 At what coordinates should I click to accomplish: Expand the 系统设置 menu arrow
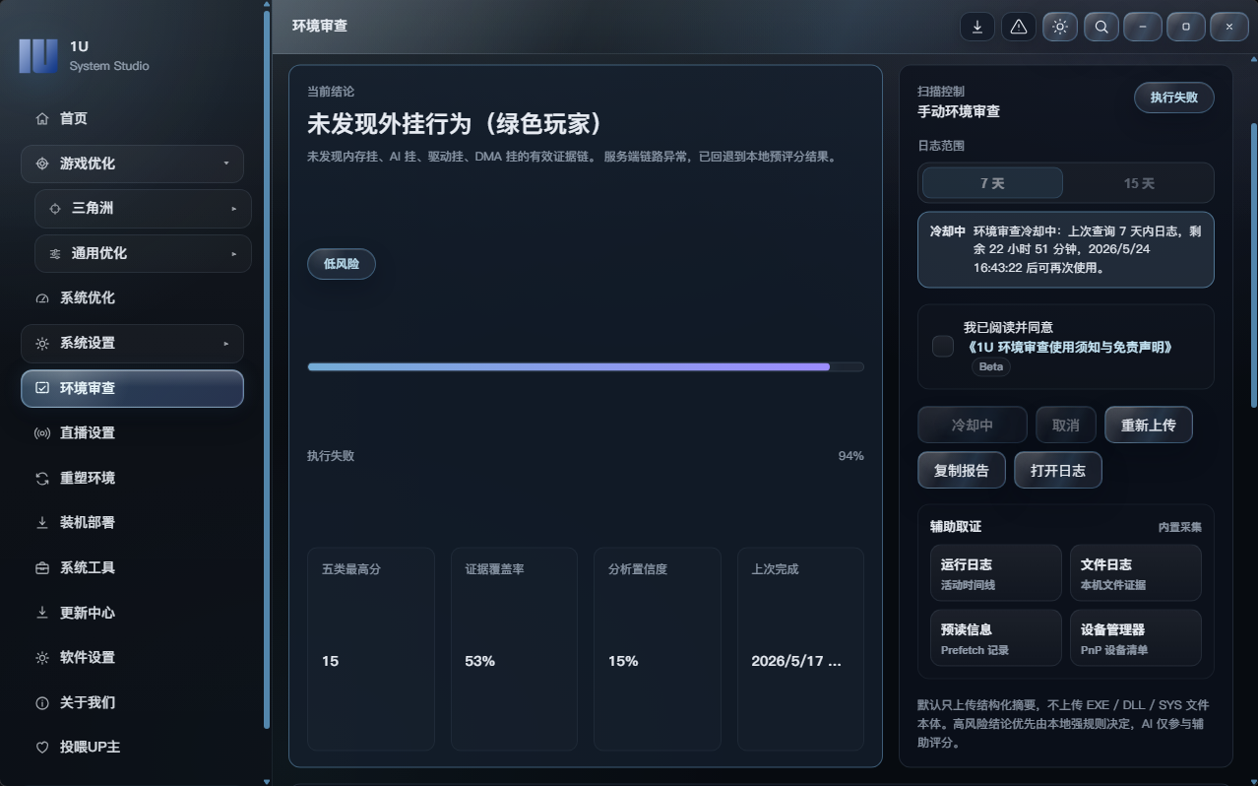226,344
